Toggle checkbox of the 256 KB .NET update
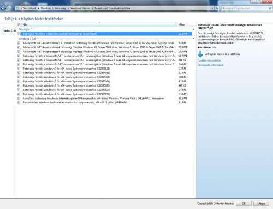Image resolution: width=273 pixels, height=209 pixels. pyautogui.click(x=19, y=60)
